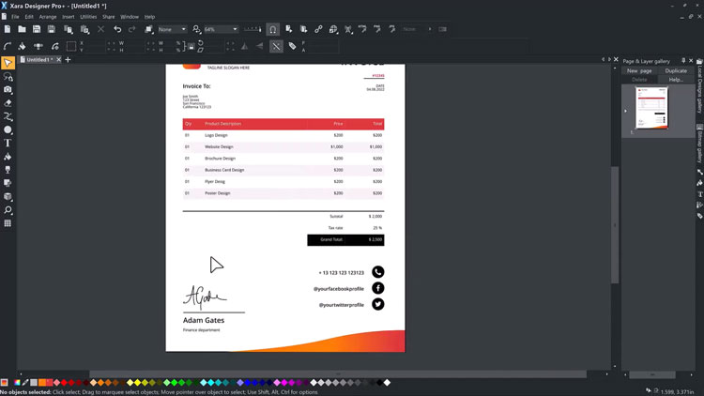Select the freehand drawing tool

[8, 116]
